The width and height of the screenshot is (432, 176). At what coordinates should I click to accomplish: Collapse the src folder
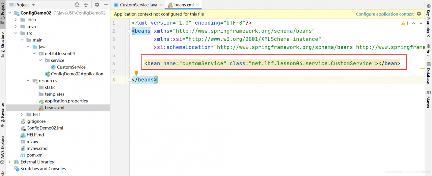[x=16, y=33]
